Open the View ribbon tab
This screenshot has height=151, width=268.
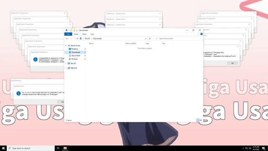point(92,34)
